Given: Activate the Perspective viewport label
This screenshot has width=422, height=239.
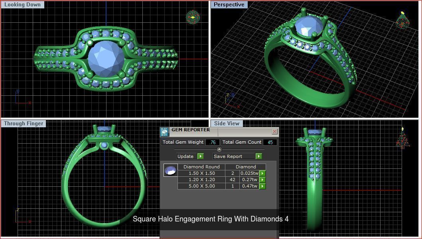Looking at the screenshot, I should pos(229,4).
